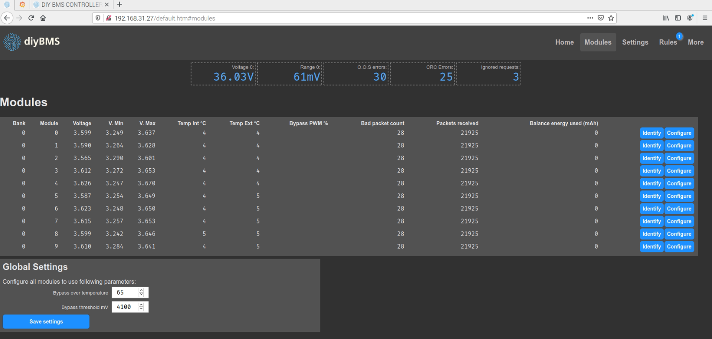Toggle the browser sidebar icon
The image size is (712, 339).
click(678, 18)
